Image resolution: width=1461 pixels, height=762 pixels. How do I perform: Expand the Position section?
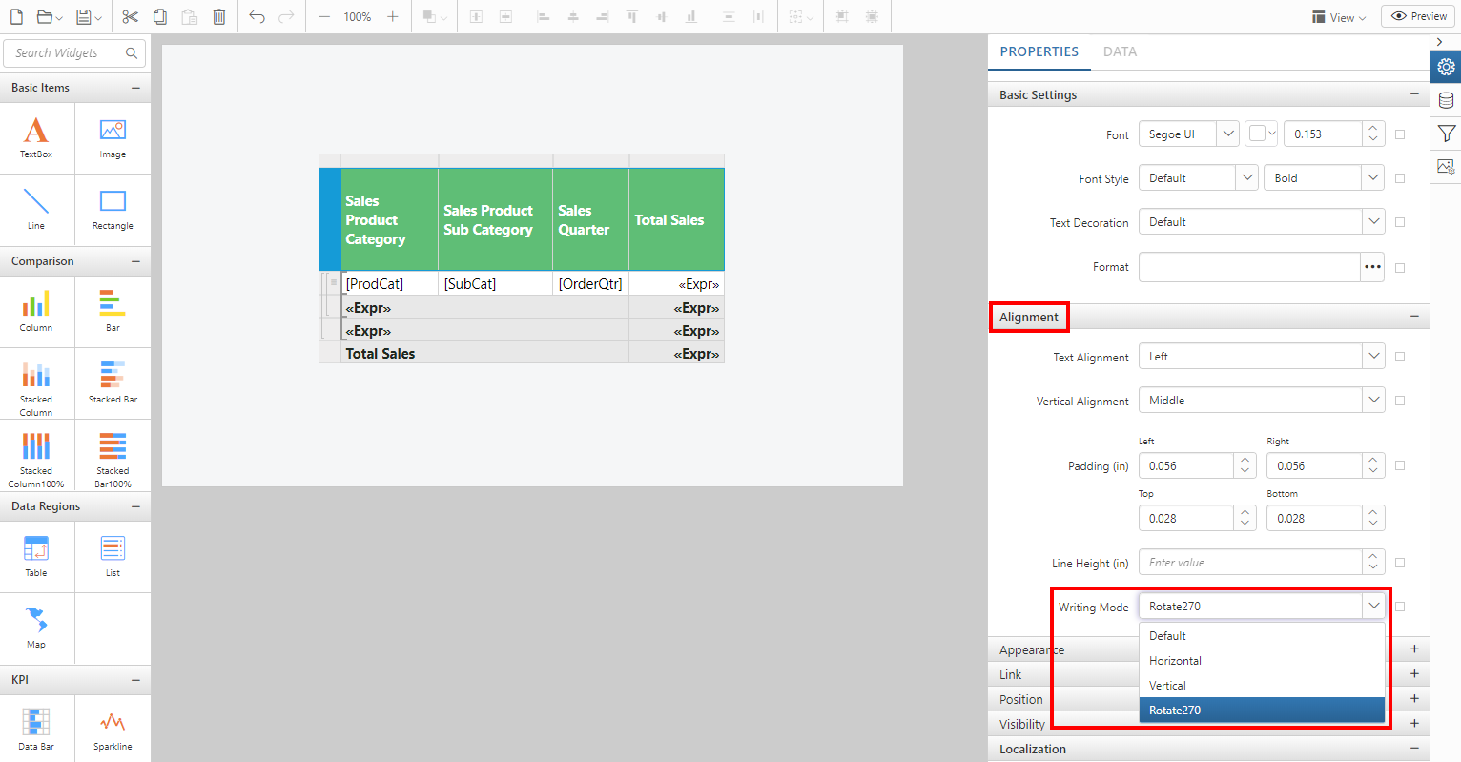1414,699
